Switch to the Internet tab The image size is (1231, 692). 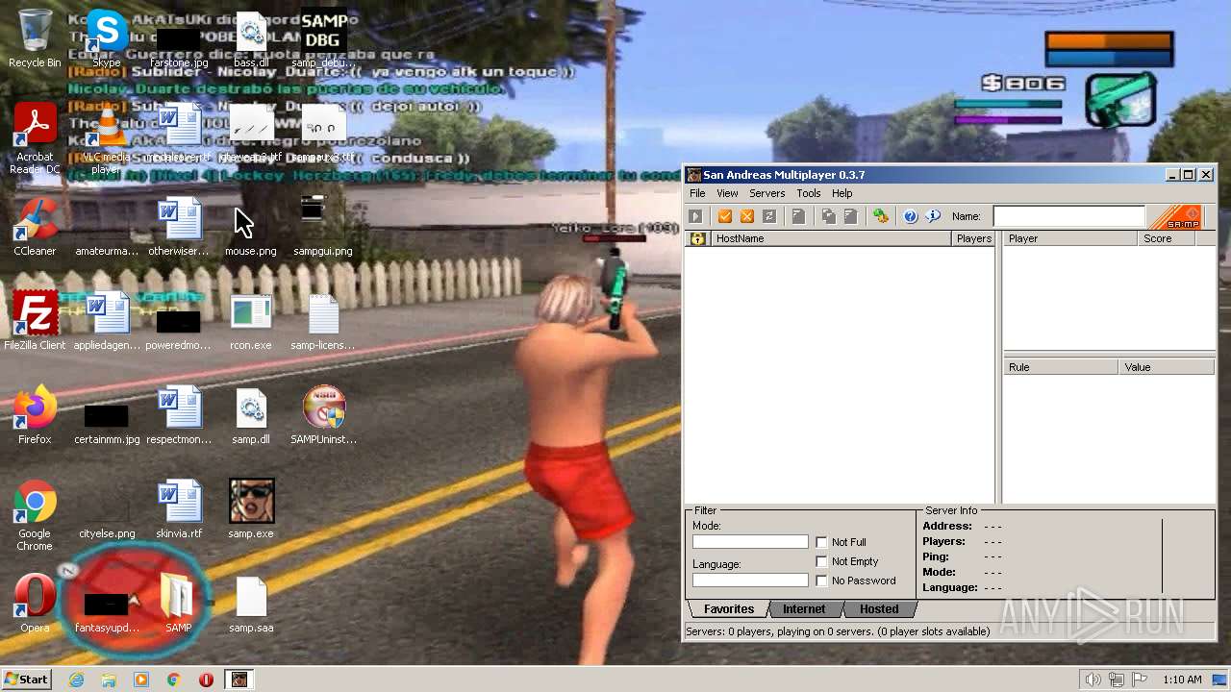click(804, 609)
